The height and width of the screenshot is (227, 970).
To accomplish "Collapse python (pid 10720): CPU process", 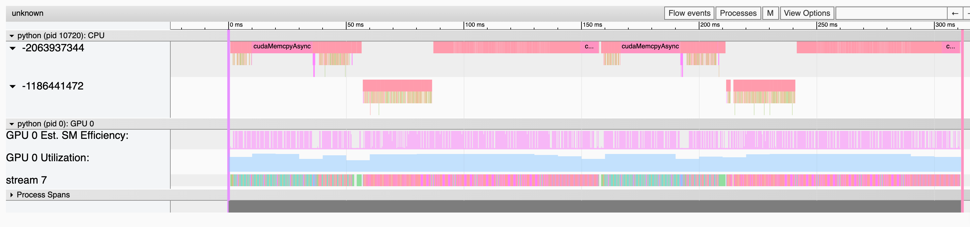I will tap(12, 36).
